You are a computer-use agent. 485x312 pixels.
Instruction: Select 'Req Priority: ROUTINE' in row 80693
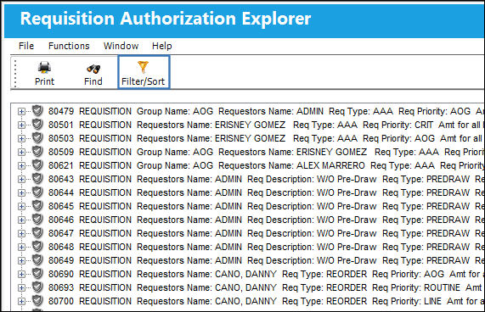(416, 287)
